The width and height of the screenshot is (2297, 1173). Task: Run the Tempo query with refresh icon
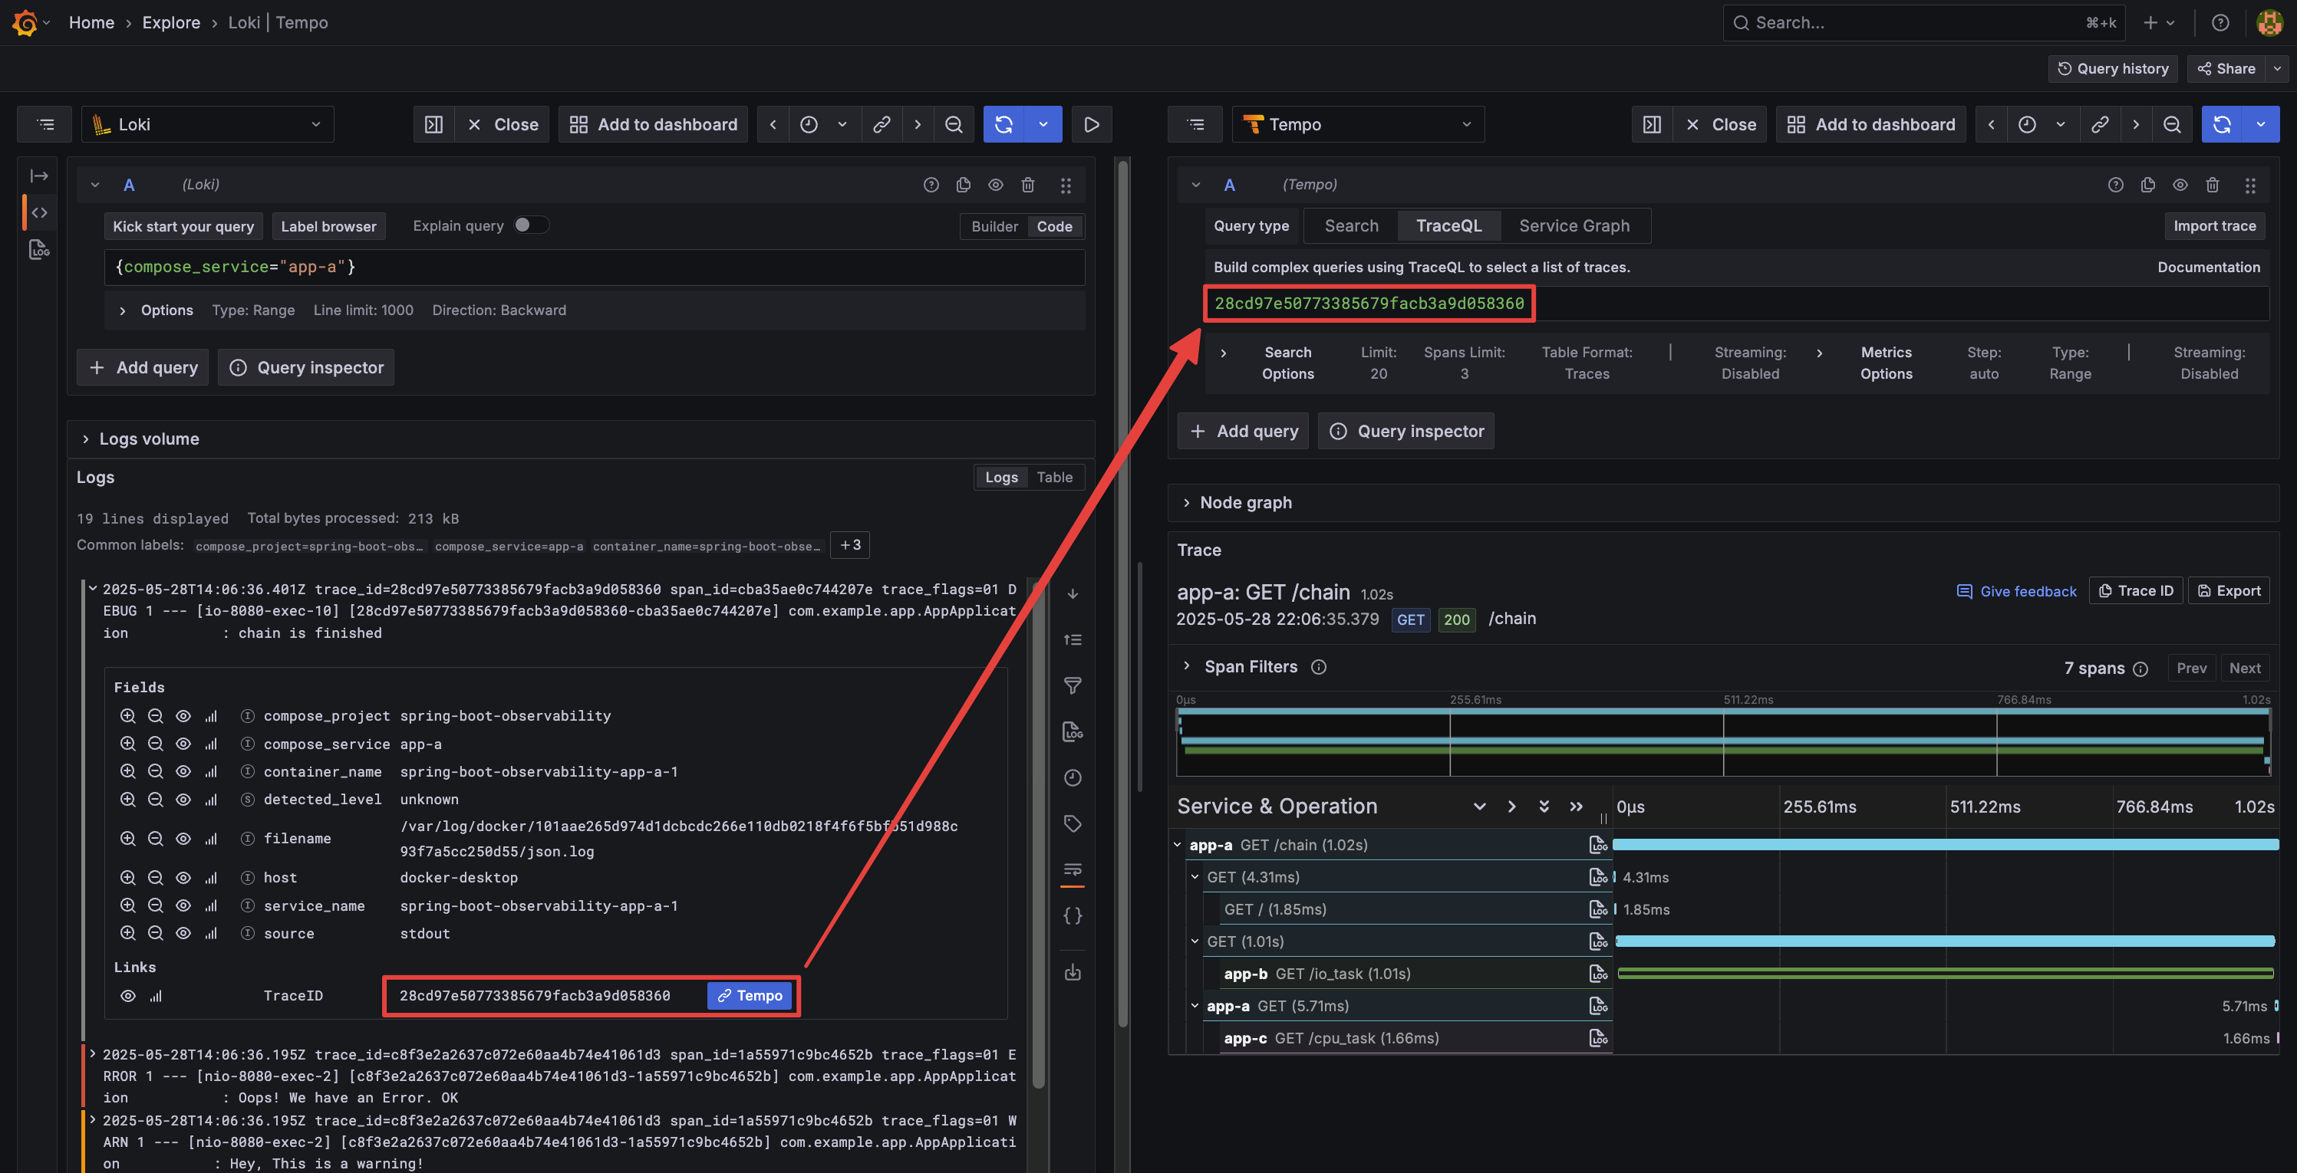(x=2222, y=125)
